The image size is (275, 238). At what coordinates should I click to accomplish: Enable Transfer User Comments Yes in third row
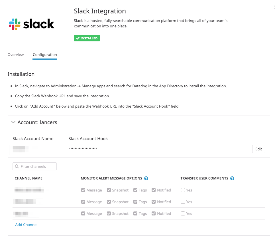tap(183, 213)
